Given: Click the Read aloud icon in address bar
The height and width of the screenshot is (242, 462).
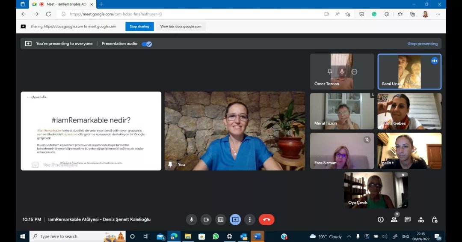Looking at the screenshot, I should (338, 14).
